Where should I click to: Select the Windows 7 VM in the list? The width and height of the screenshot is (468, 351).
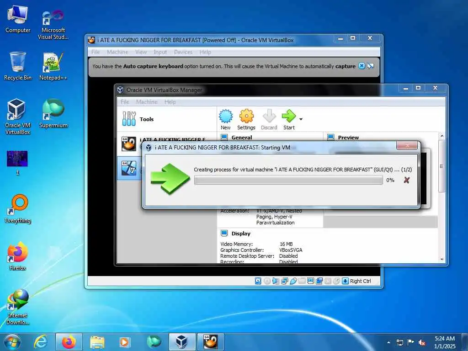[129, 168]
